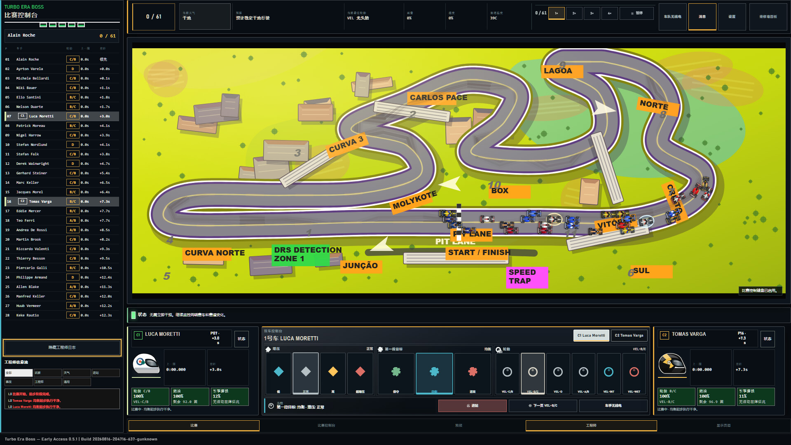Set race speed to 1x
Viewport: 791px width, 445px height.
[x=557, y=13]
